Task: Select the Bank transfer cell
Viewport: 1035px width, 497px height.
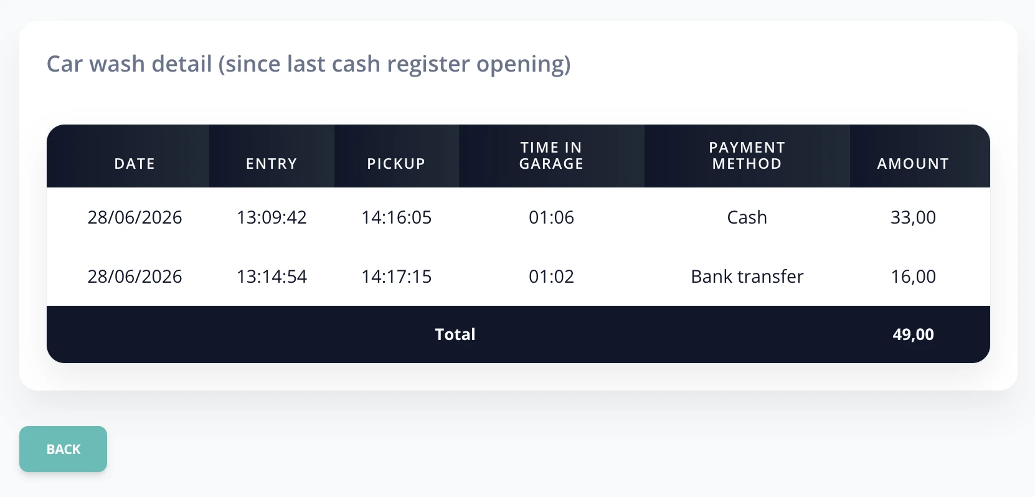Action: 747,277
